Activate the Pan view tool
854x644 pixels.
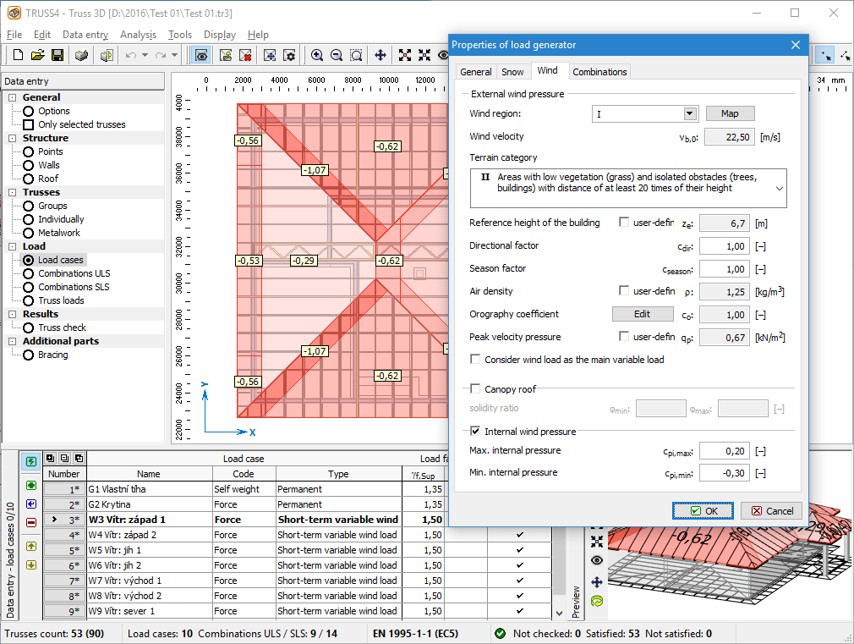(380, 55)
